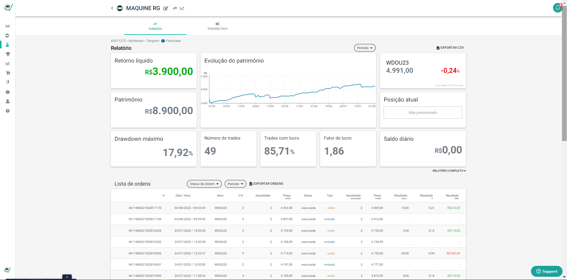Open the bar chart dashboard sidebar icon

pyautogui.click(x=8, y=26)
